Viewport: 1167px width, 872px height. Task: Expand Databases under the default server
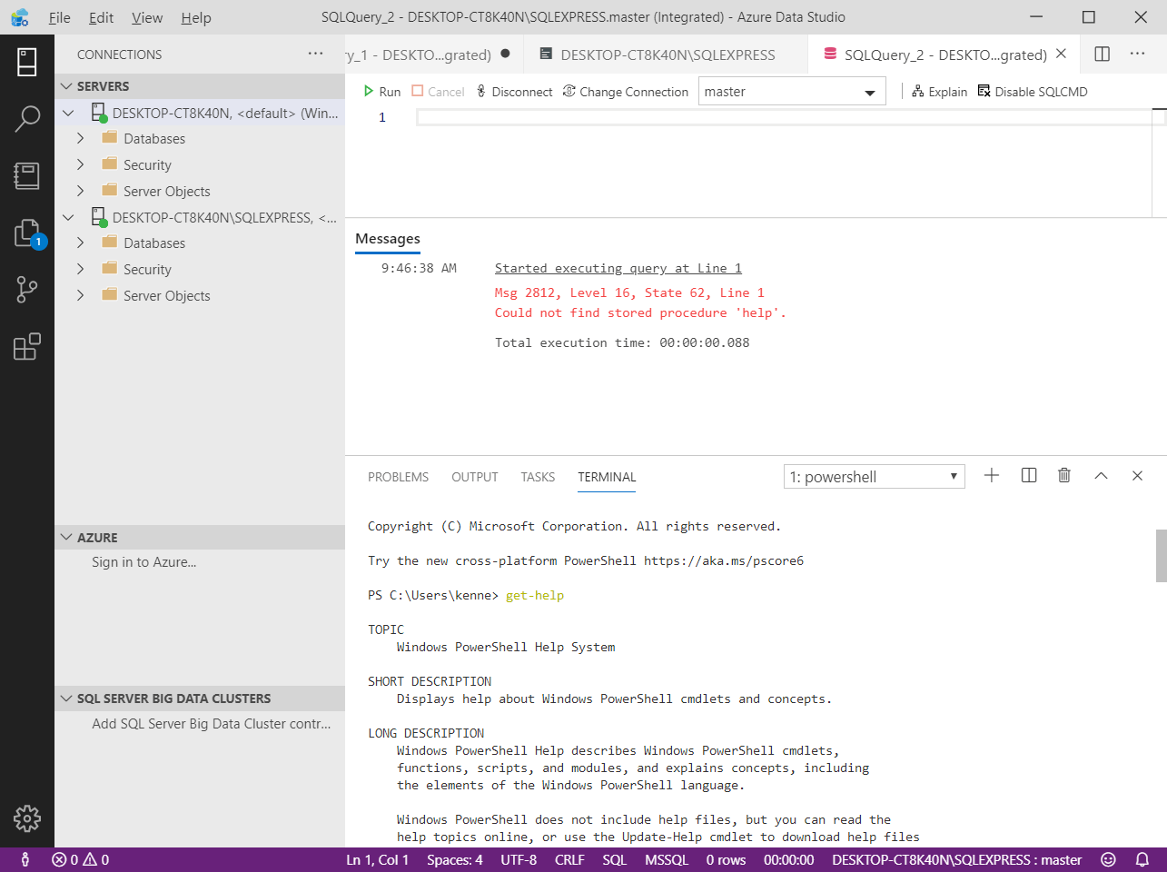tap(81, 139)
